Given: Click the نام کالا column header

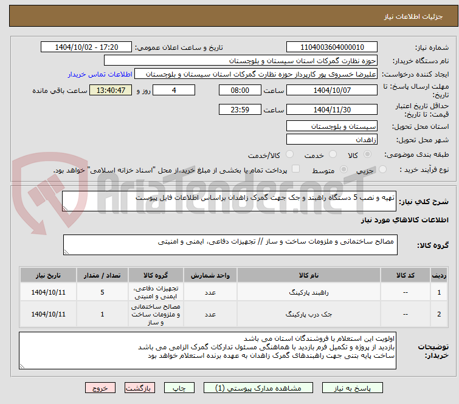Looking at the screenshot, I should click(309, 275).
